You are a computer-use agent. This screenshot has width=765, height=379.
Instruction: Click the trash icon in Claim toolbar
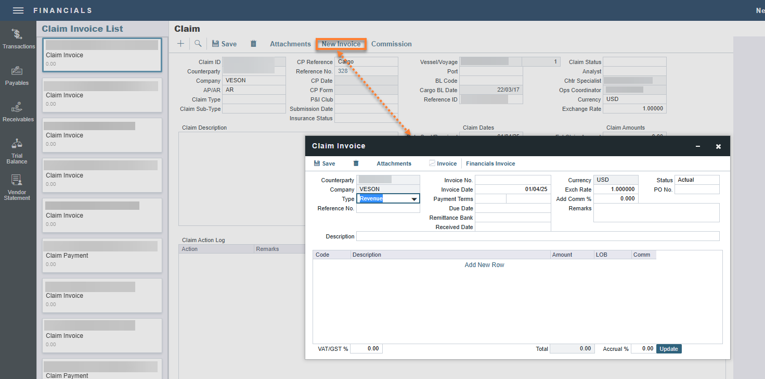point(253,44)
